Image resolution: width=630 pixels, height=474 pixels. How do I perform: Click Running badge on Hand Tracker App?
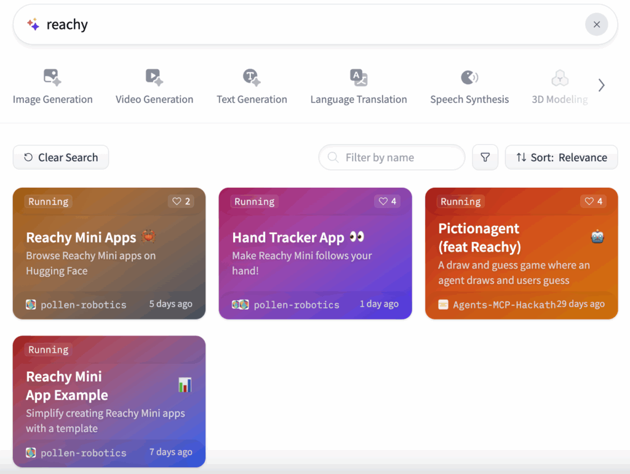tap(254, 201)
